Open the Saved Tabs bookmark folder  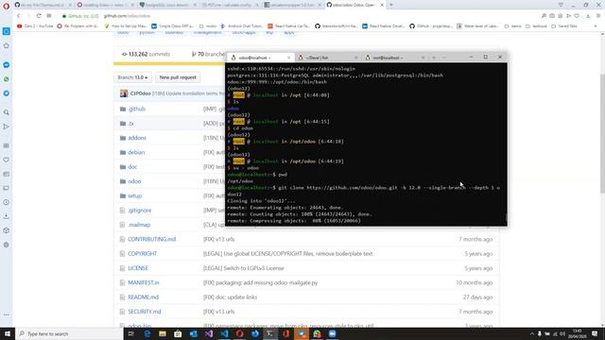563,26
